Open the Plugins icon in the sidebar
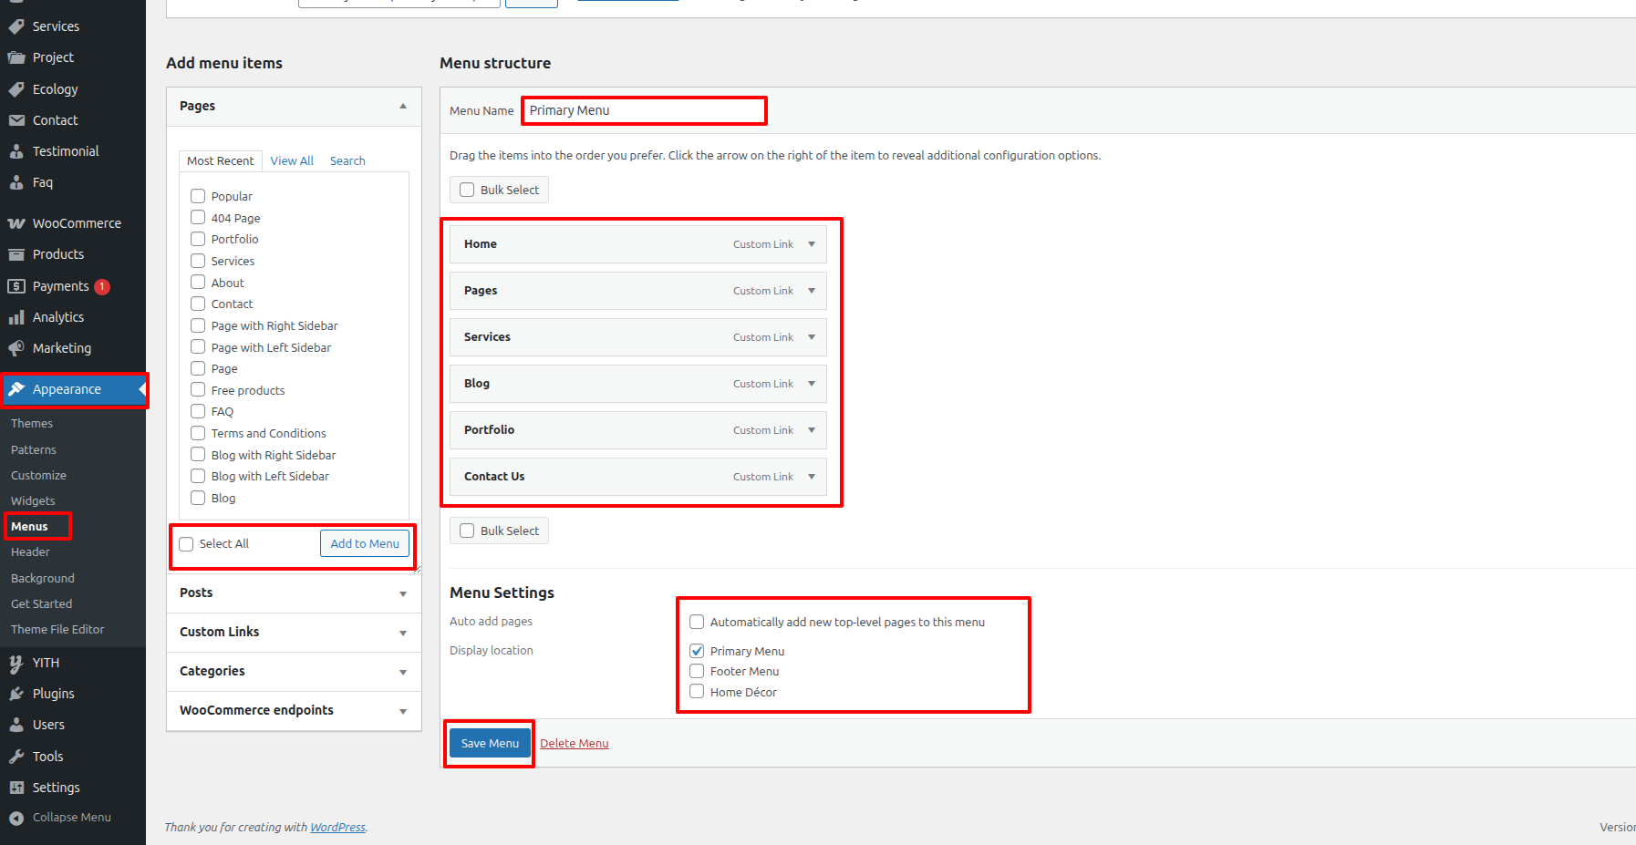Image resolution: width=1636 pixels, height=845 pixels. tap(16, 694)
